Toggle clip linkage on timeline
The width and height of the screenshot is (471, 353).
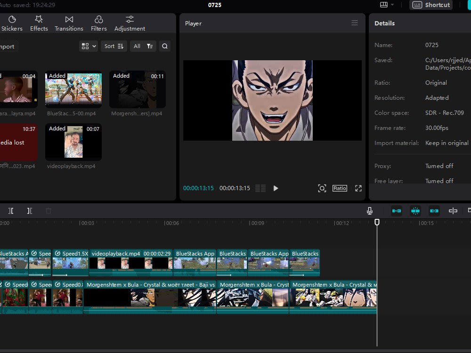(x=434, y=211)
